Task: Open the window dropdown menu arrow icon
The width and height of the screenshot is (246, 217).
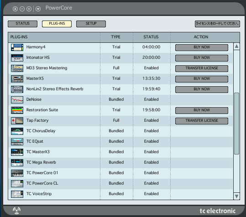Action: pos(38,9)
